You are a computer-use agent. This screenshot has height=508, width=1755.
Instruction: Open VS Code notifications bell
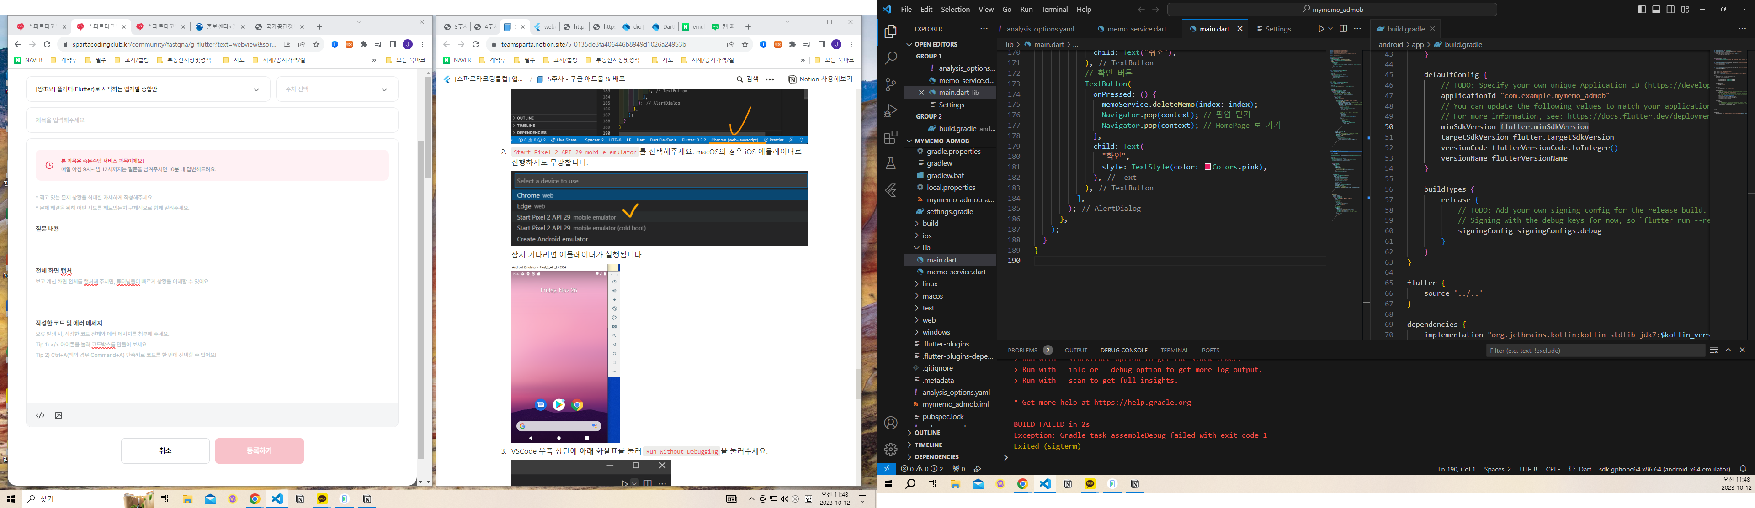pyautogui.click(x=1743, y=469)
